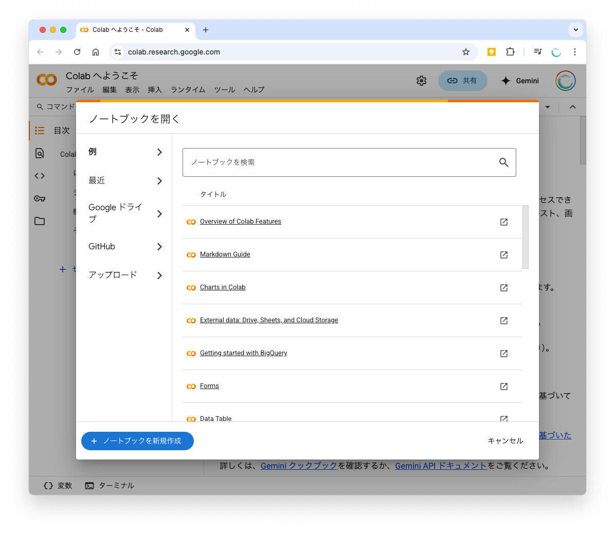Open the ヘルプ menu
Viewport: 615px width, 533px height.
coord(254,90)
